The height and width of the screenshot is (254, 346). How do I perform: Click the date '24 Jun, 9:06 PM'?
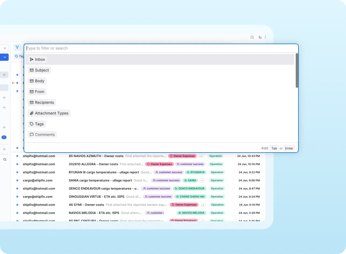pos(250,180)
